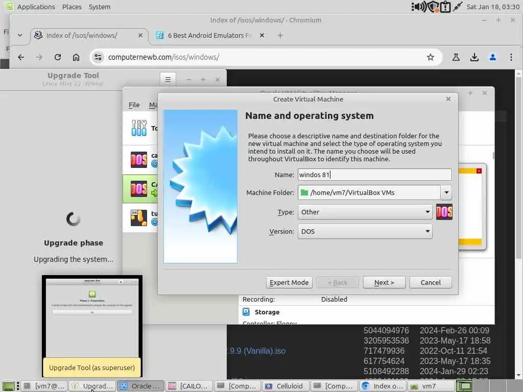Switch to vm7 folder taskbar button
The image size is (523, 392).
pos(431,386)
